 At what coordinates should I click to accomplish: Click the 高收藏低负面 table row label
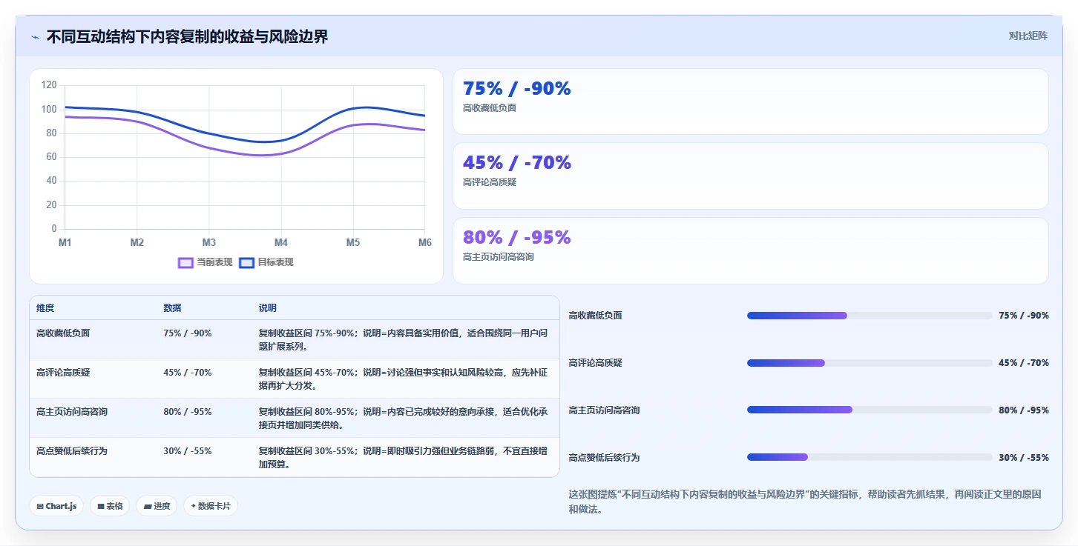click(63, 333)
